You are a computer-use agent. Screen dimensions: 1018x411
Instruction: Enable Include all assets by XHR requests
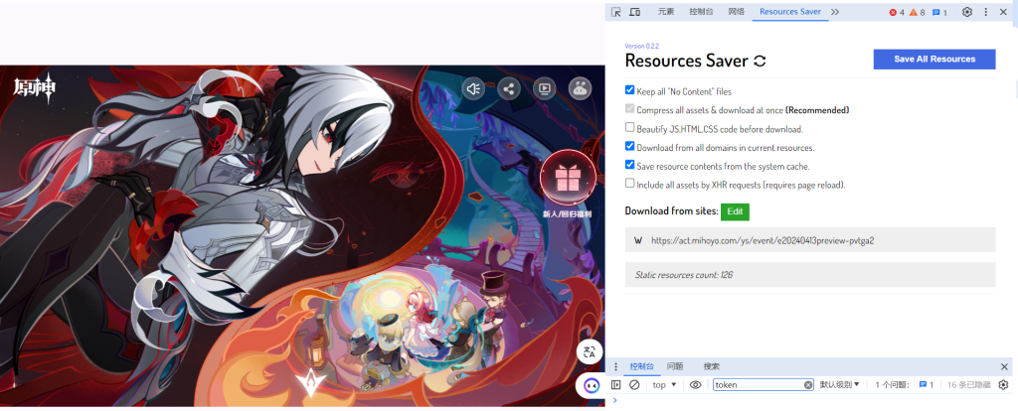[x=629, y=183]
